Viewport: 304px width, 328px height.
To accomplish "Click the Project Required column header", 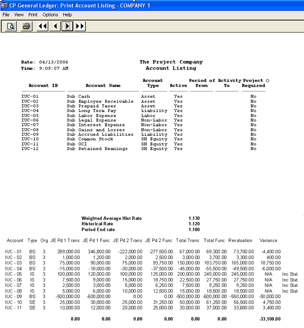I will 253,83.
